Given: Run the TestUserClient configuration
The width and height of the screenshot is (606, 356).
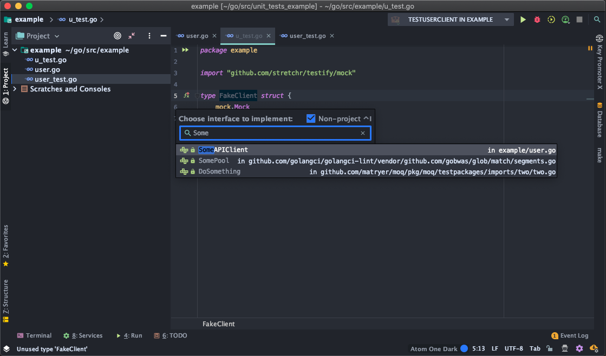Looking at the screenshot, I should [x=523, y=19].
